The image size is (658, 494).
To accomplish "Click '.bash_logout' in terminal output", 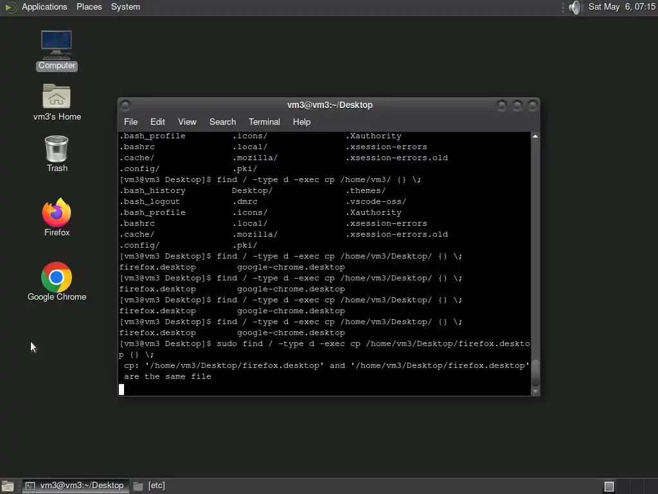I will 150,201.
